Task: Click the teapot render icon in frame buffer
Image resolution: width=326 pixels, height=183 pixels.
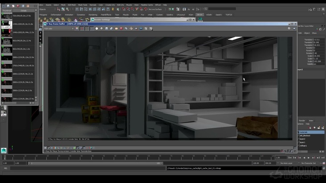Action: tap(136, 28)
